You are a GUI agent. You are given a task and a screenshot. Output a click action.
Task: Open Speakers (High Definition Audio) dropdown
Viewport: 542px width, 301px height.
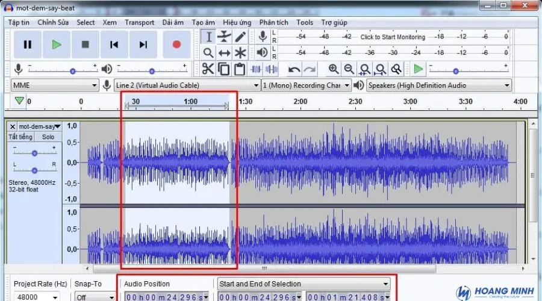tap(439, 85)
